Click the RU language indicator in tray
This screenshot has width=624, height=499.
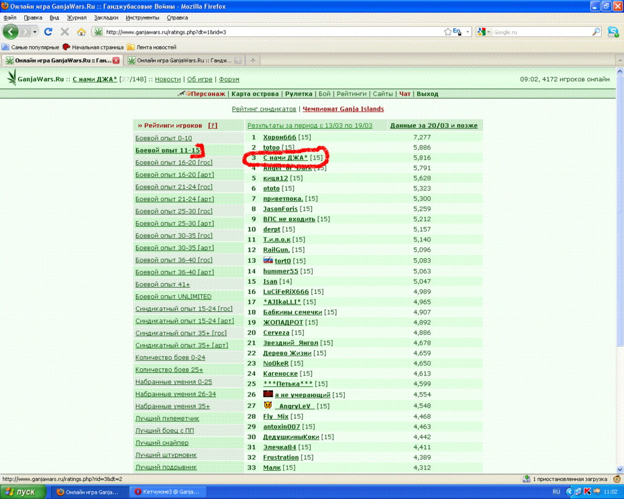pyautogui.click(x=556, y=492)
